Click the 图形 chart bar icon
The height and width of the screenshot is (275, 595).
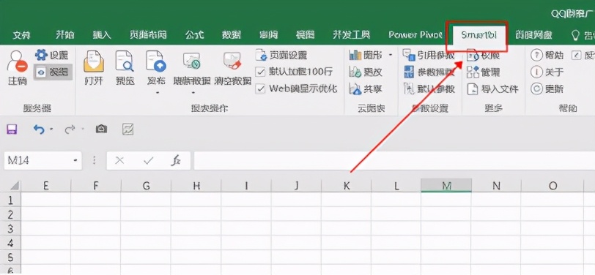pos(355,56)
